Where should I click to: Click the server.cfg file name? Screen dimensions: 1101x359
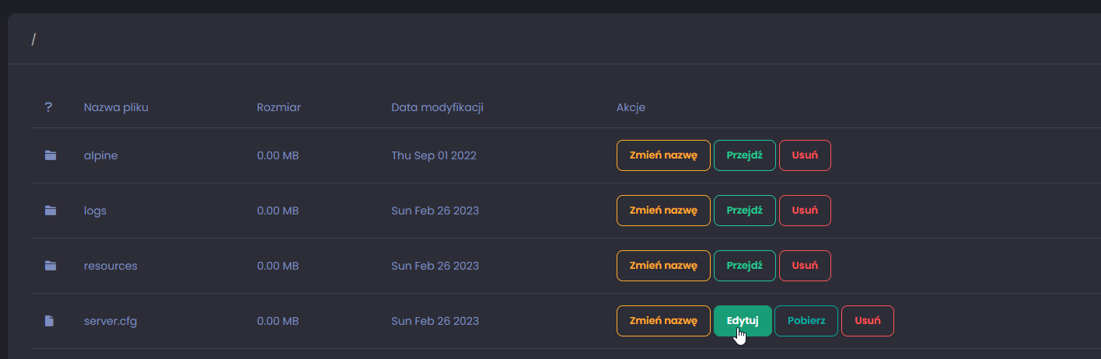110,321
